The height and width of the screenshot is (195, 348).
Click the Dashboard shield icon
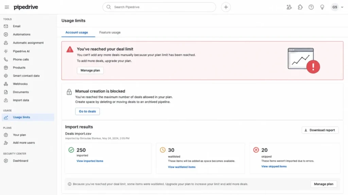point(6,161)
